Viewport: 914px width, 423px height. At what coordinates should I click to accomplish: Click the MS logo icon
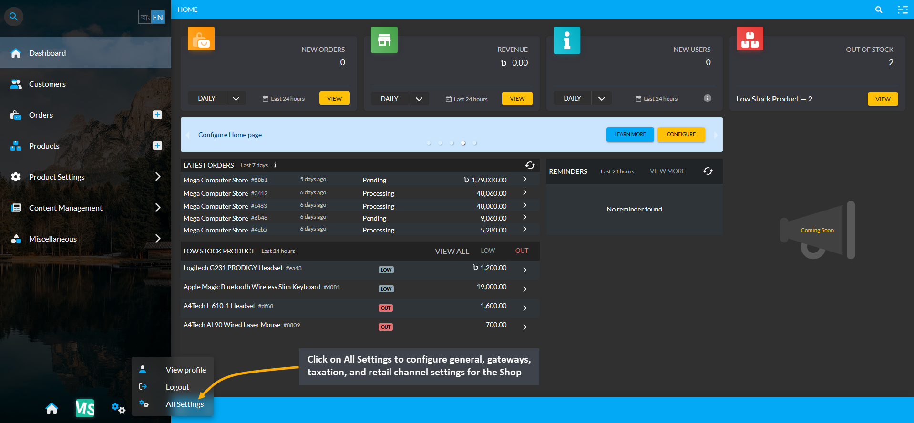pos(85,408)
